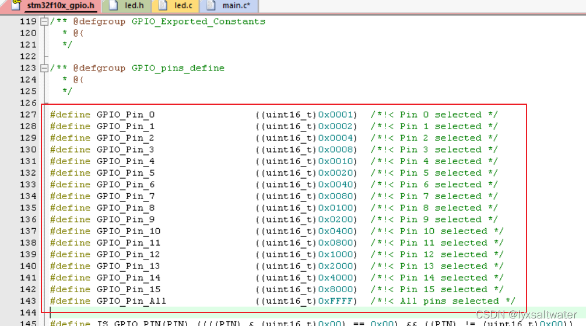The width and height of the screenshot is (586, 326).
Task: Click the IS_GPIO_PIN(PIN) macro on line 145
Action: pyautogui.click(x=143, y=323)
